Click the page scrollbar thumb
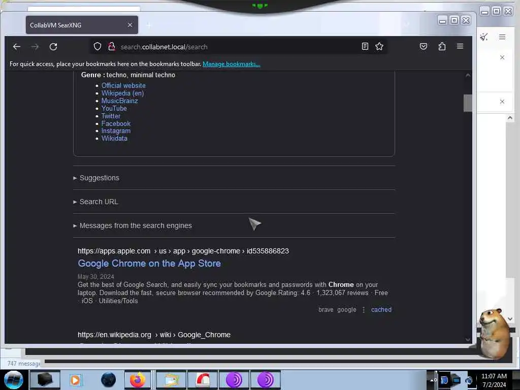 pyautogui.click(x=468, y=103)
